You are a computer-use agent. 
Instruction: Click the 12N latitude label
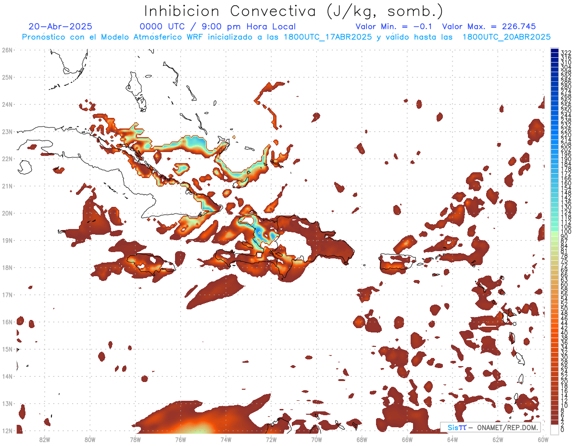click(x=7, y=431)
